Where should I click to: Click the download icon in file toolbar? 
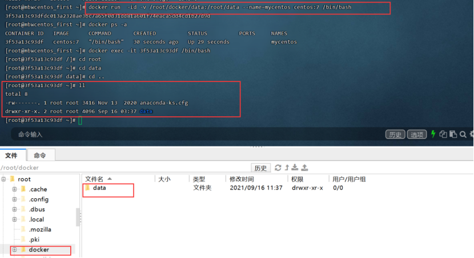[295, 167]
